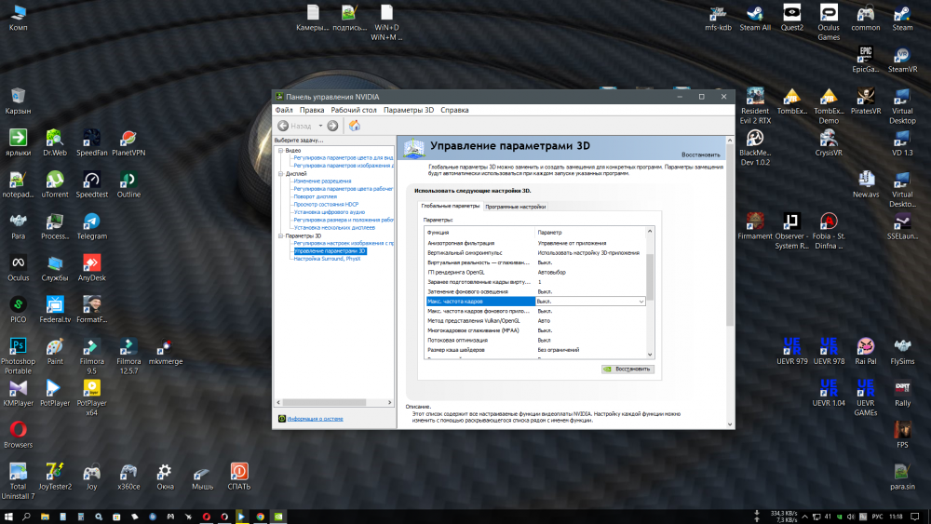Open Steam desktop shortcut icon
Image resolution: width=931 pixels, height=524 pixels.
coord(902,14)
